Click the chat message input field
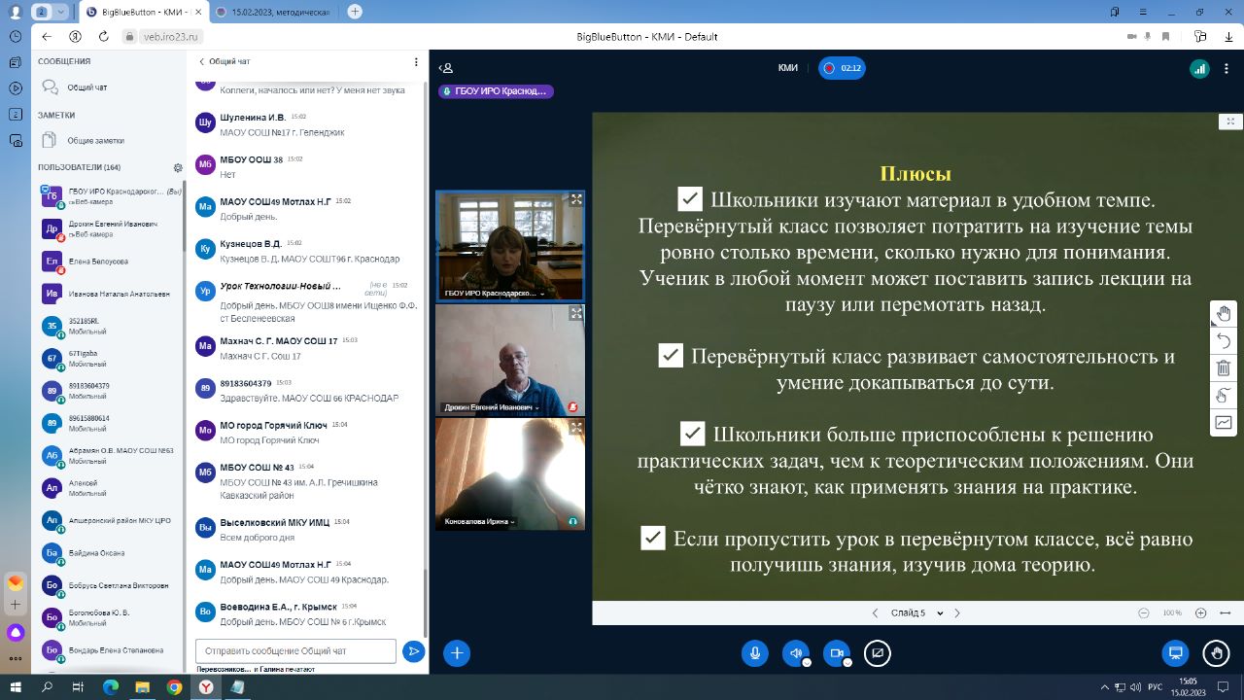The width and height of the screenshot is (1244, 700). tap(295, 650)
